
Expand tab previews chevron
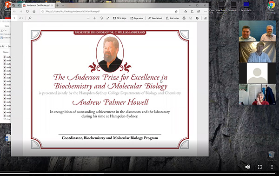(63, 6)
